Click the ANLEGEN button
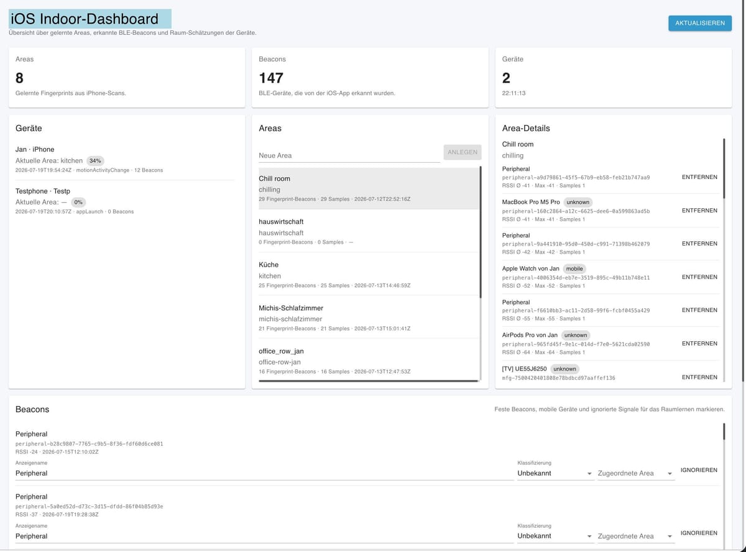The height and width of the screenshot is (552, 746). tap(463, 152)
